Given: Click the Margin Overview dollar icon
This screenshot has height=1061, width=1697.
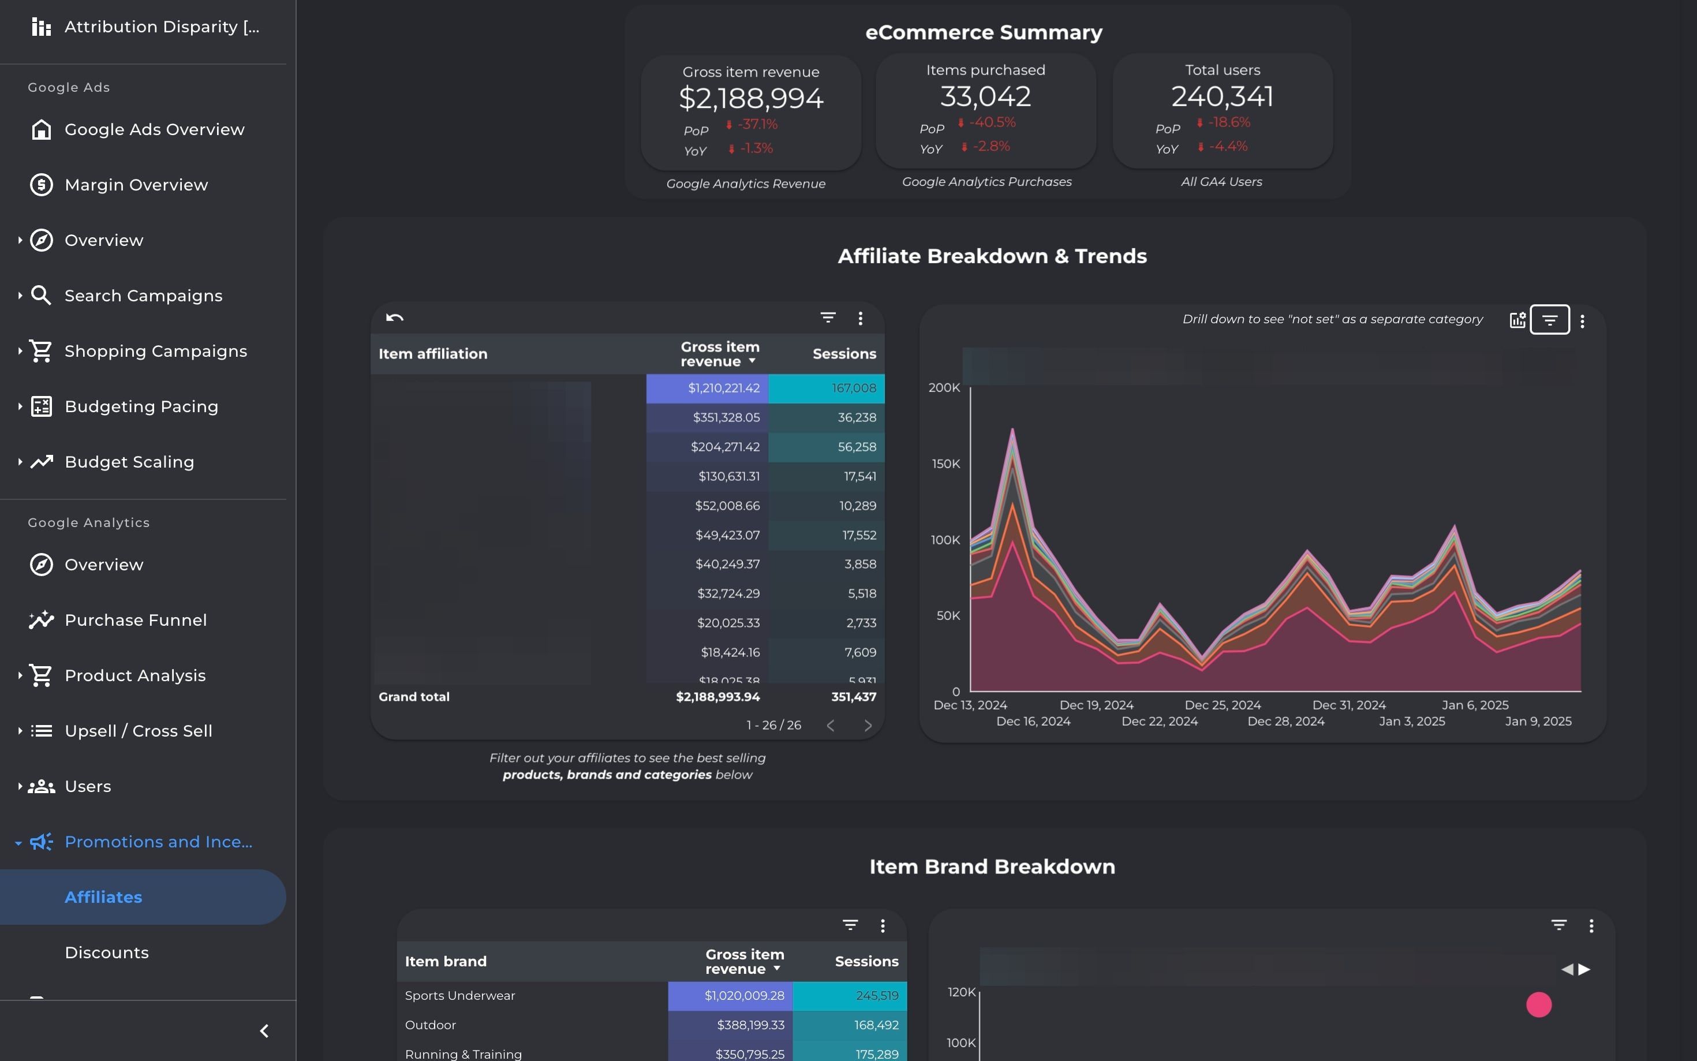Looking at the screenshot, I should (x=42, y=185).
